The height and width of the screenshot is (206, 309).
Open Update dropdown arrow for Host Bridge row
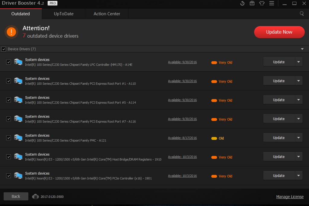(298, 157)
